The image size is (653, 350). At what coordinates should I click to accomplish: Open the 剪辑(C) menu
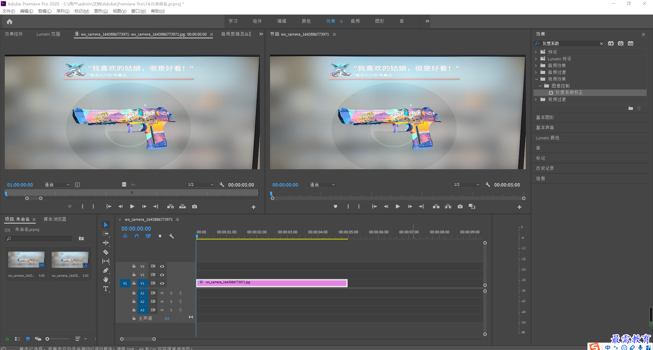(x=45, y=11)
